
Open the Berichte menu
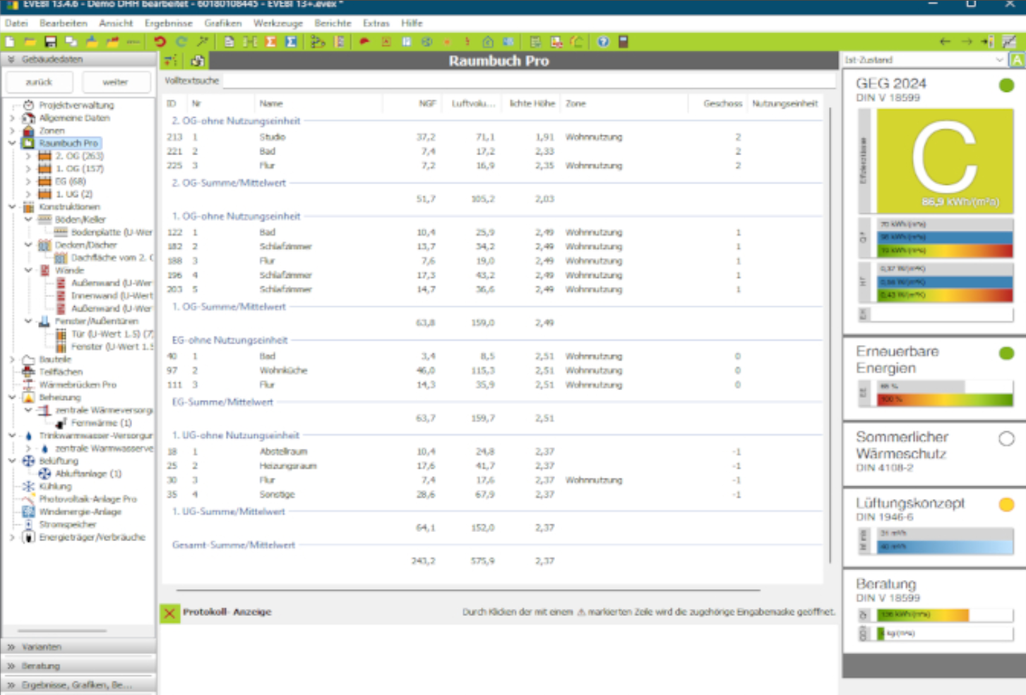[x=333, y=23]
